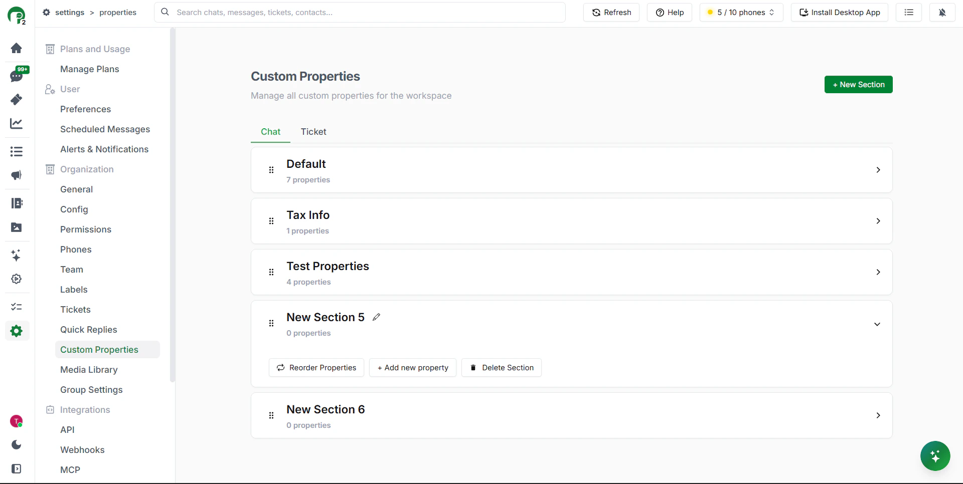Viewport: 963px width, 484px height.
Task: Open the home icon in left sidebar
Action: [x=16, y=48]
